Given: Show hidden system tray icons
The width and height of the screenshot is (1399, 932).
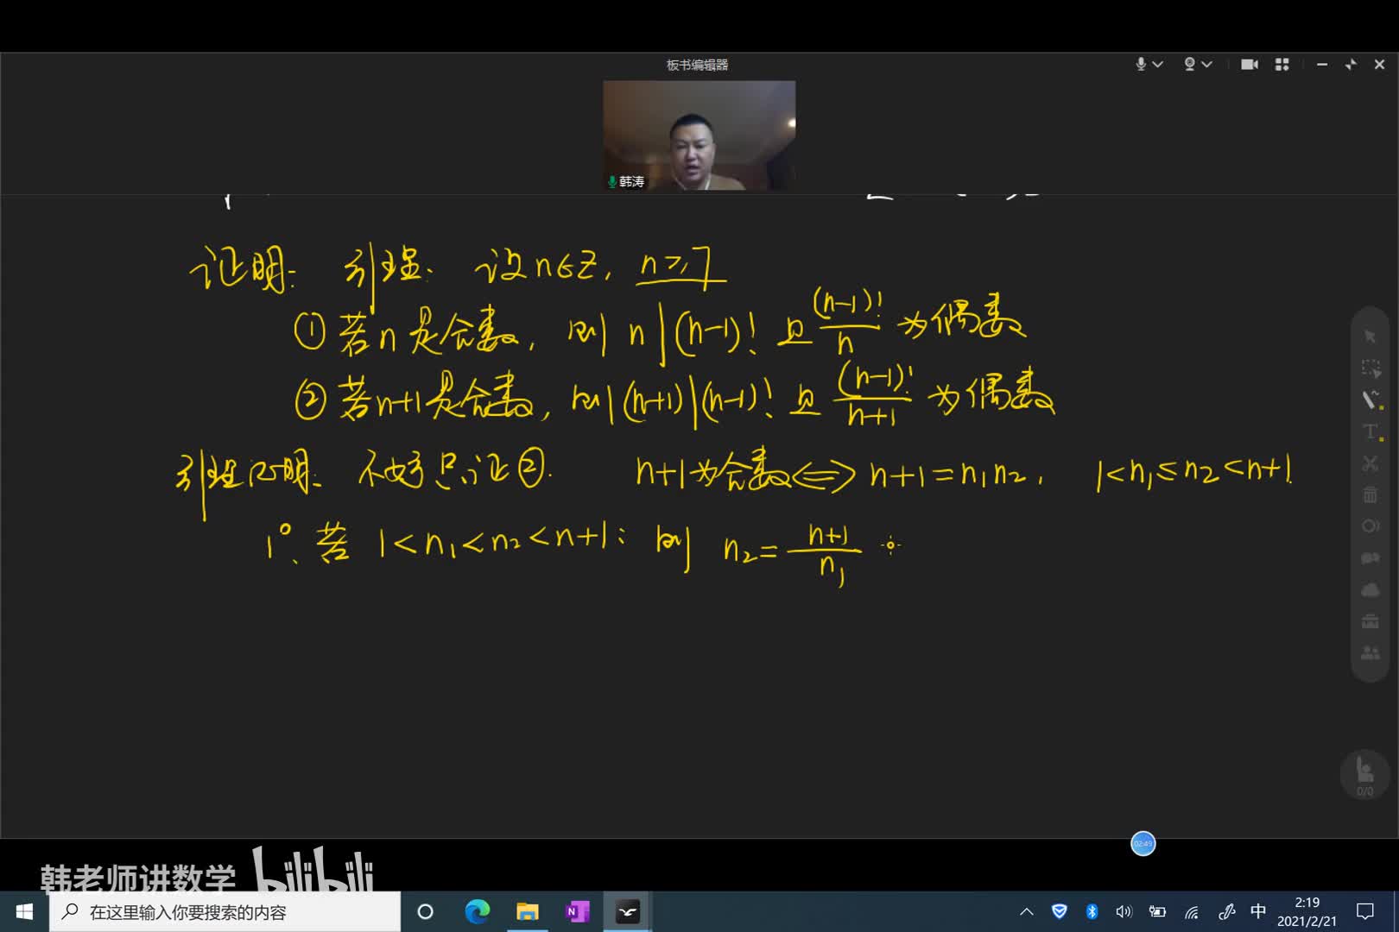Looking at the screenshot, I should [1027, 911].
